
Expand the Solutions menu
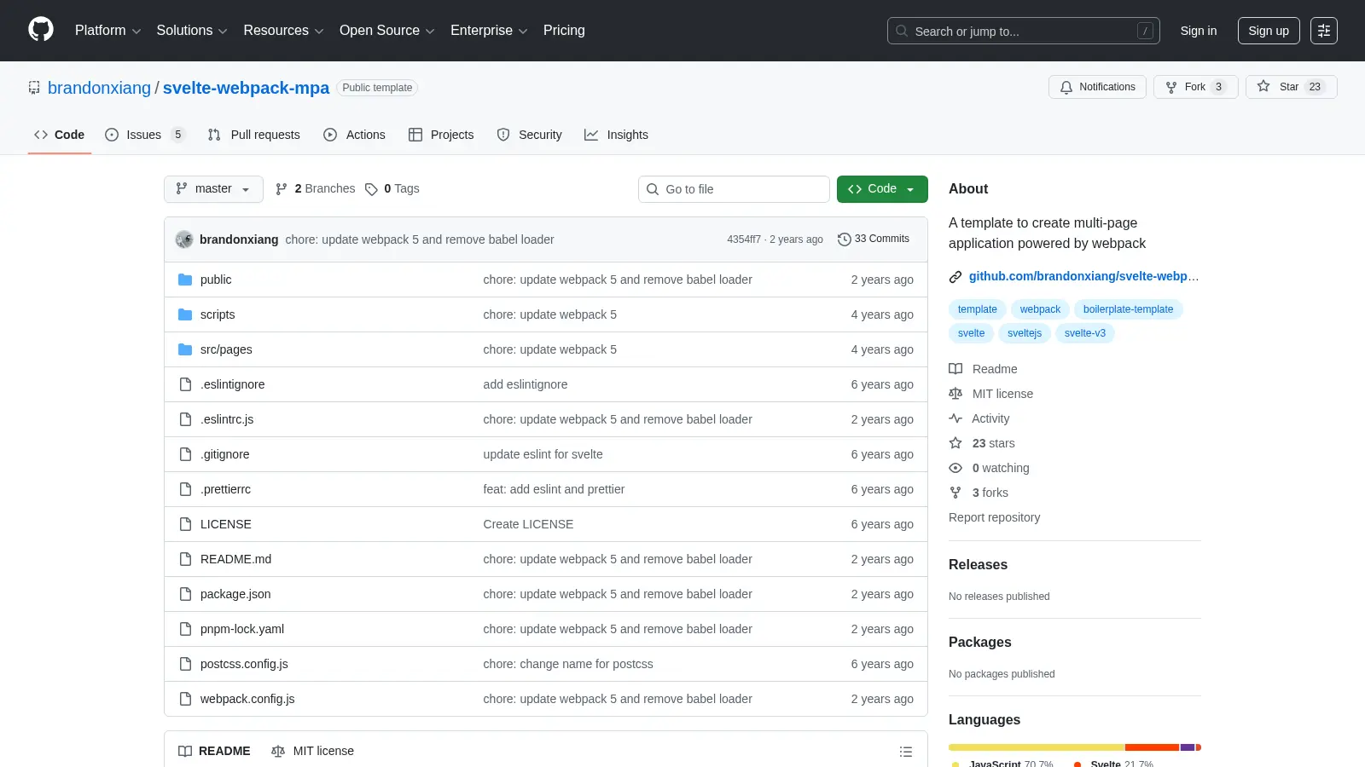[x=192, y=31]
